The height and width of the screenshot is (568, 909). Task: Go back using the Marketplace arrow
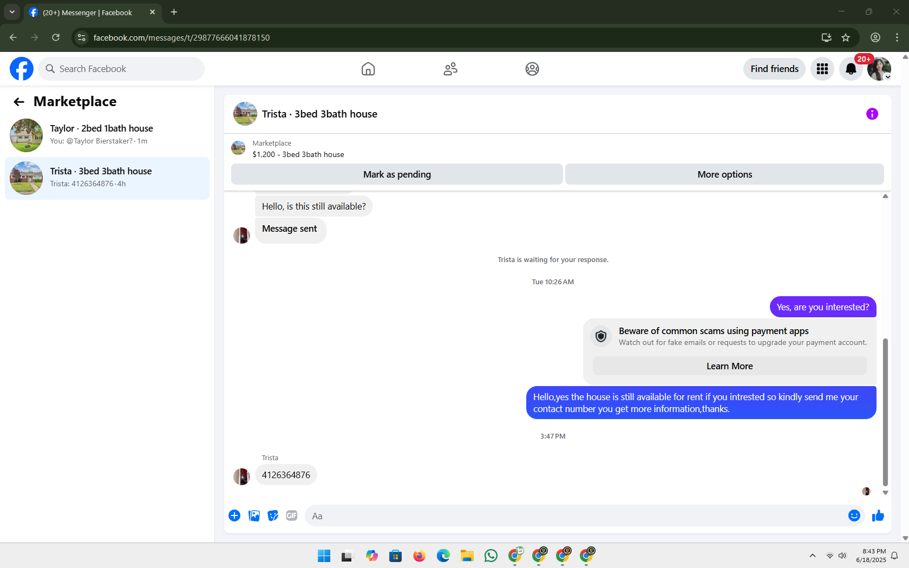(19, 102)
